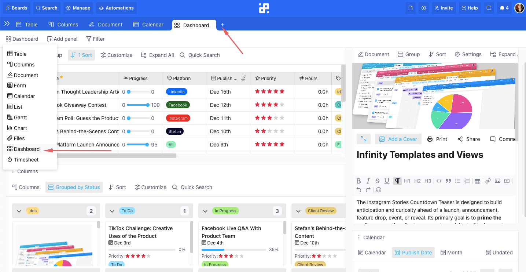Click the undo icon in the editor
The height and width of the screenshot is (272, 526).
click(x=358, y=190)
